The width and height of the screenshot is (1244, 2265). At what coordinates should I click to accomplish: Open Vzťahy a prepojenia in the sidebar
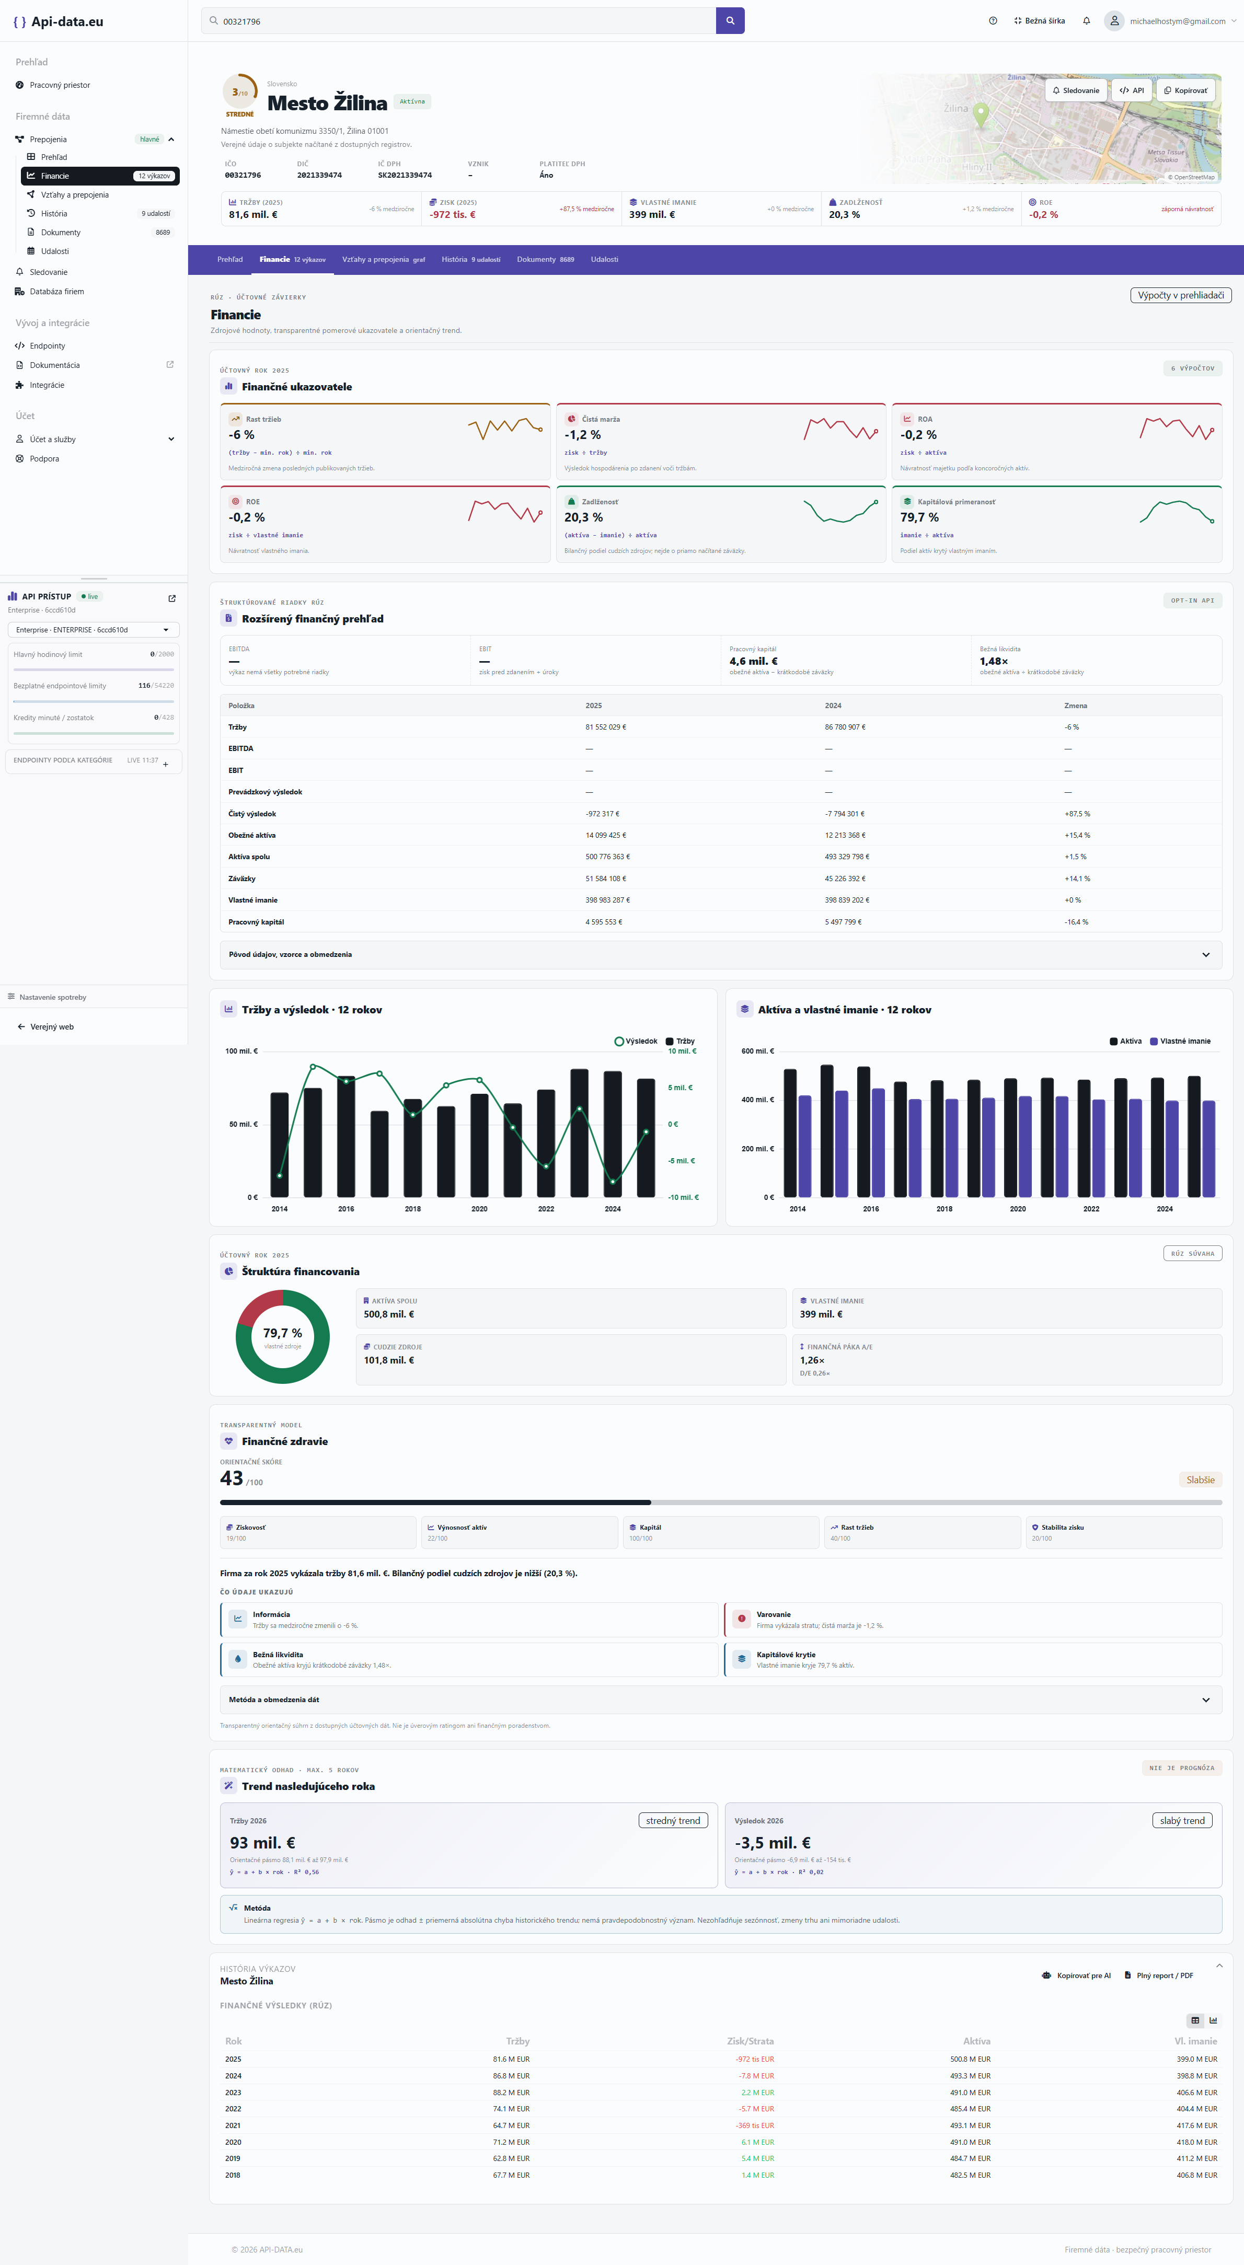(100, 195)
